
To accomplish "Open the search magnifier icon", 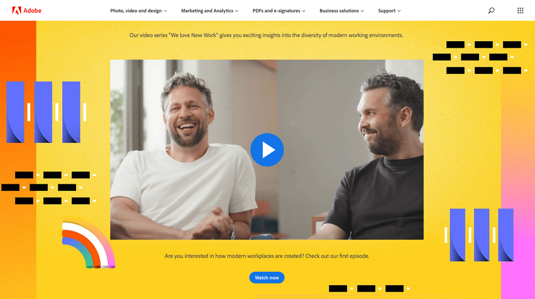I will pyautogui.click(x=491, y=11).
